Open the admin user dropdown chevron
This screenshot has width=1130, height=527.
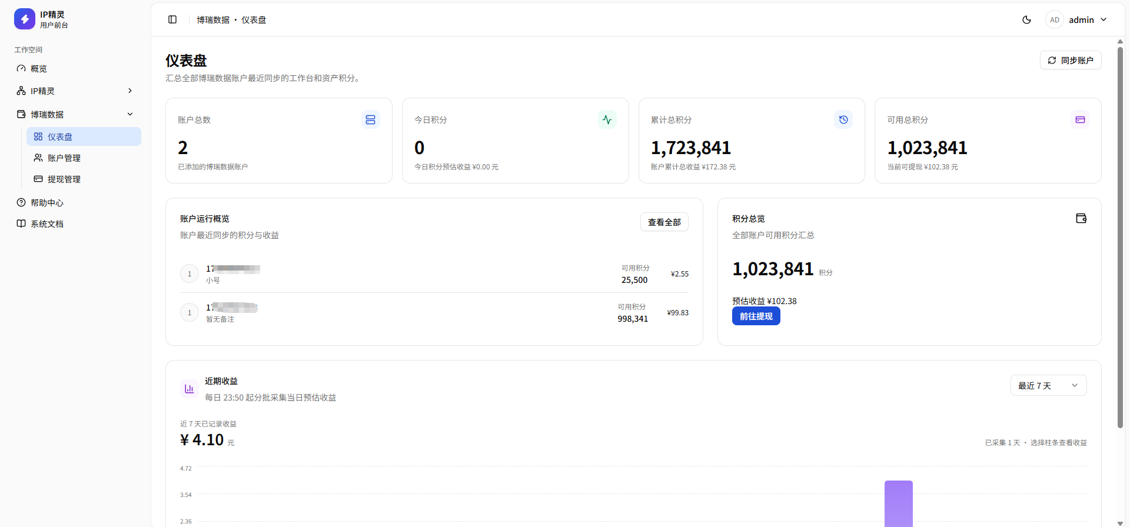tap(1104, 19)
